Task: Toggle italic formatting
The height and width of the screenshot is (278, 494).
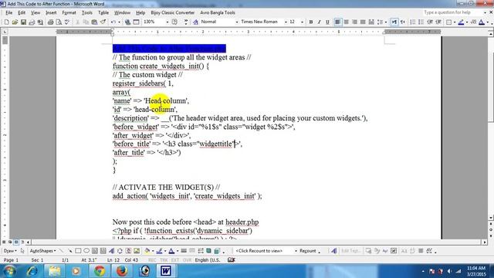Action: (319, 22)
